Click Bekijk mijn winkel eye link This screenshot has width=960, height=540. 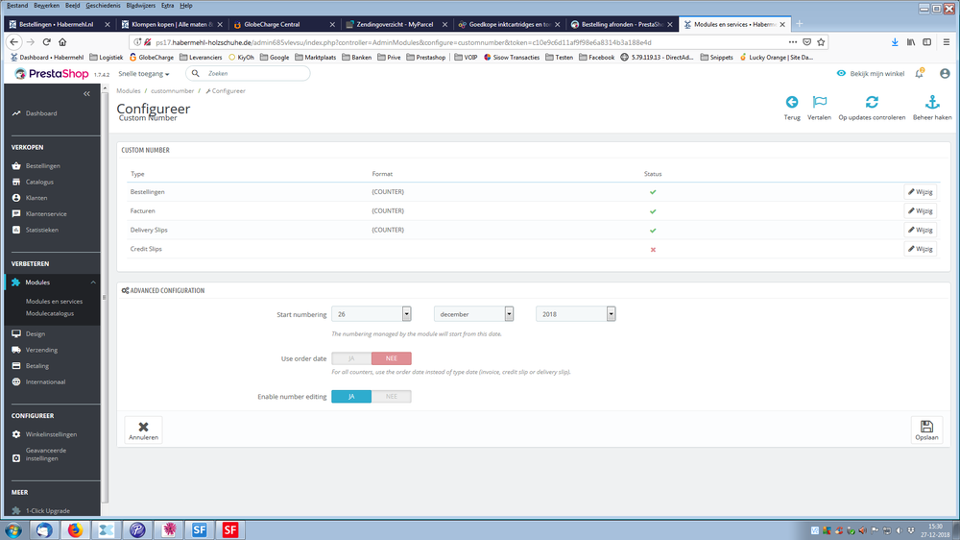click(870, 74)
